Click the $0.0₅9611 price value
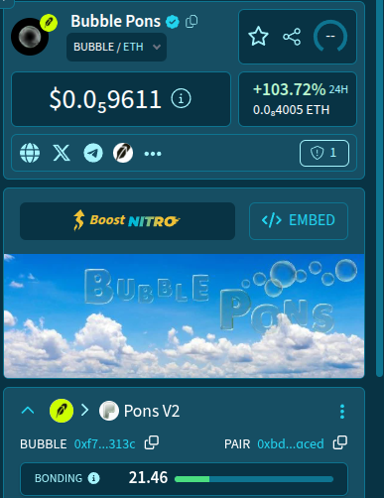The image size is (384, 498). point(105,99)
